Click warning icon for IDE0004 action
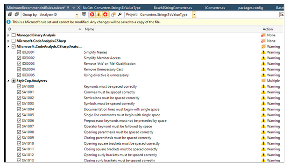The height and width of the screenshot is (168, 289). click(x=263, y=69)
